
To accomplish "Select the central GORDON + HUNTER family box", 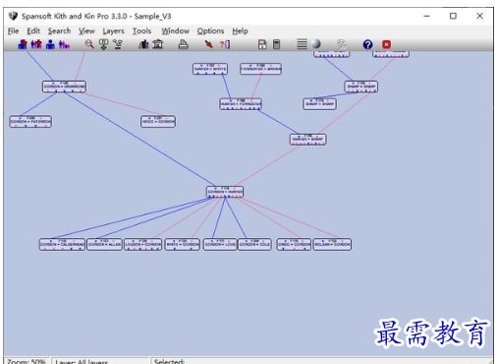I will point(225,192).
